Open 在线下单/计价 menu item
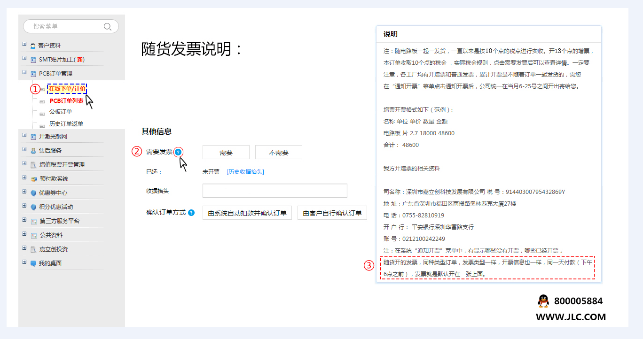 pos(67,89)
